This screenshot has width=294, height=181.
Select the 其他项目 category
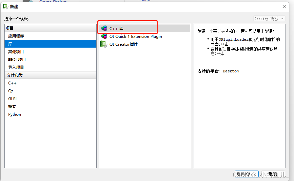[50, 52]
